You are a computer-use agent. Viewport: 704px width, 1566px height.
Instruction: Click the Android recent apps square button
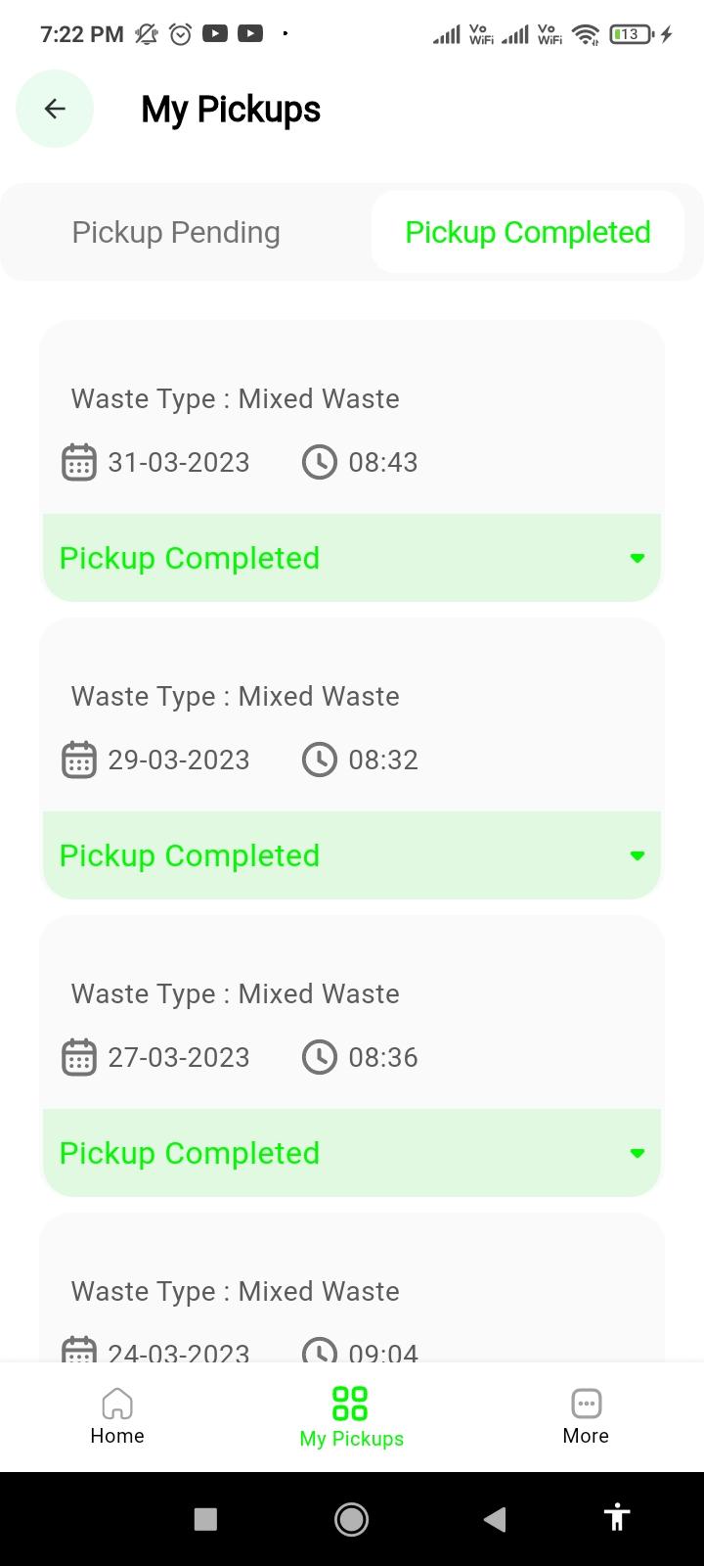click(x=205, y=1518)
